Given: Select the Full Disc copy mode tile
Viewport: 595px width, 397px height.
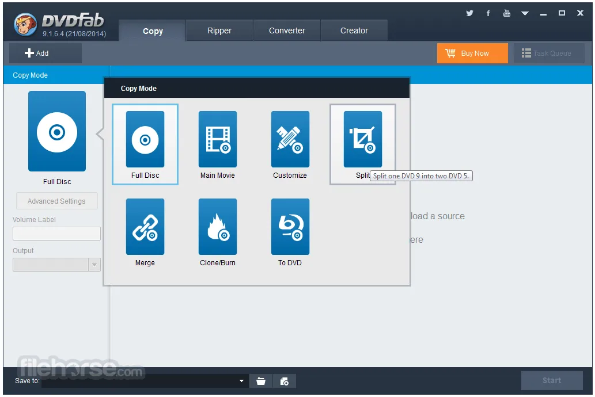Looking at the screenshot, I should [x=145, y=144].
